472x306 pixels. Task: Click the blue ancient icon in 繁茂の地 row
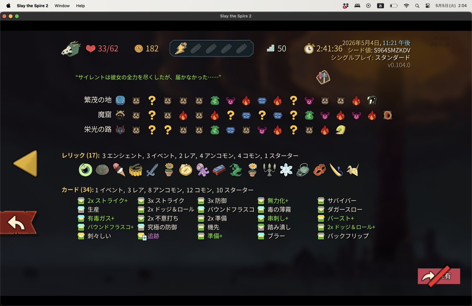[120, 101]
